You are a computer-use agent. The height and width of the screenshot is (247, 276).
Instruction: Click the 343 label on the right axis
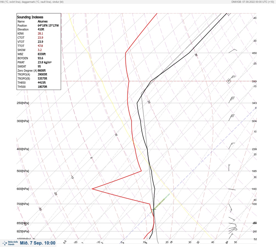pos(254,103)
